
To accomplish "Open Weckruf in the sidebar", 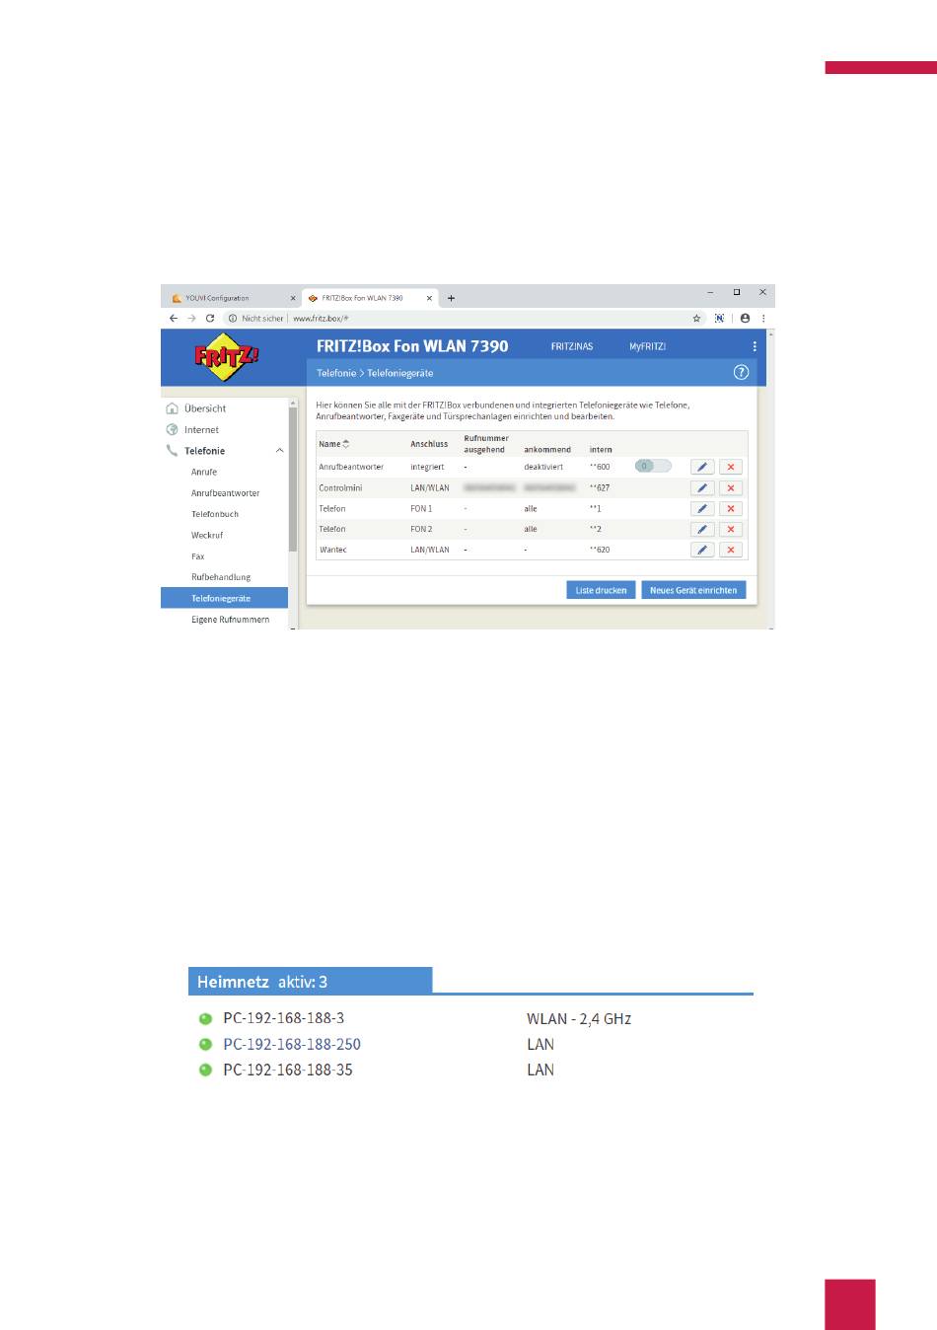I will (x=207, y=535).
